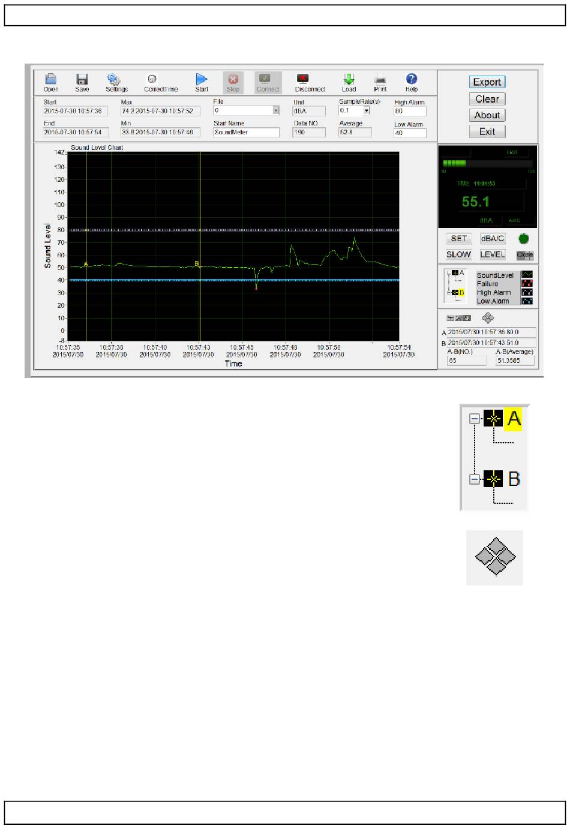Open Help via the question mark icon
Image resolution: width=570 pixels, height=829 pixels.
click(412, 79)
